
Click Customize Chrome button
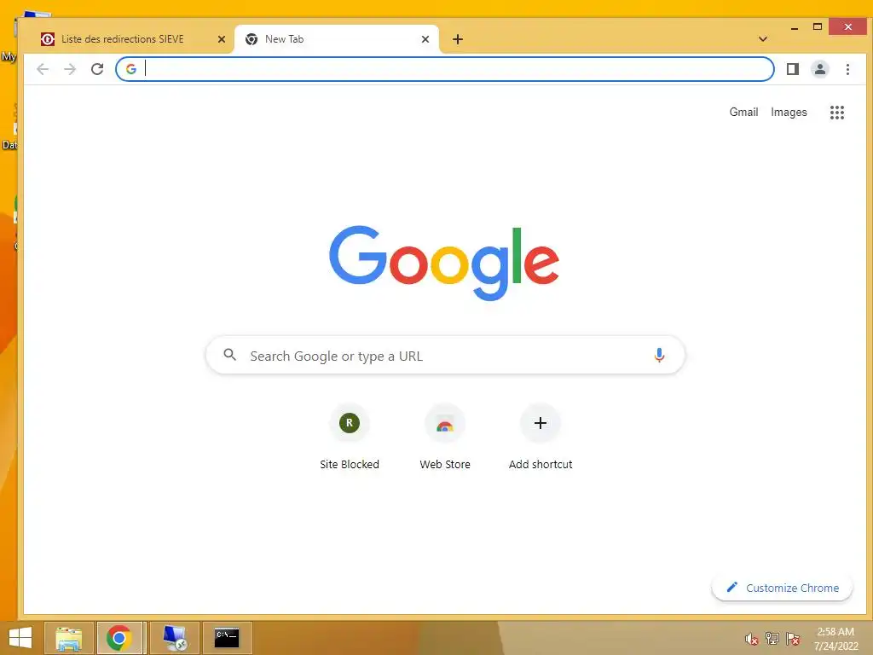[783, 588]
